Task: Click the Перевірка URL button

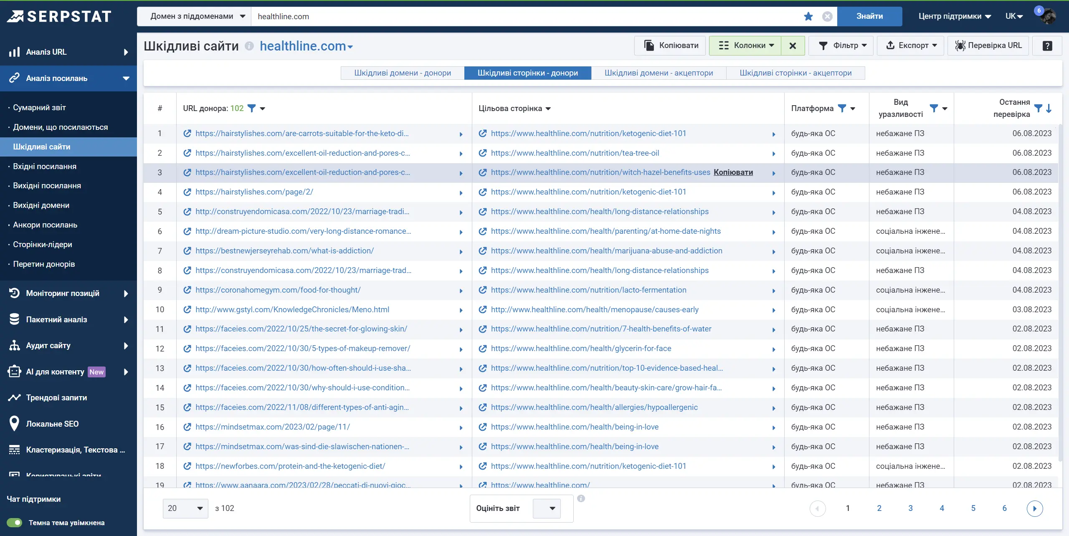Action: click(x=988, y=46)
